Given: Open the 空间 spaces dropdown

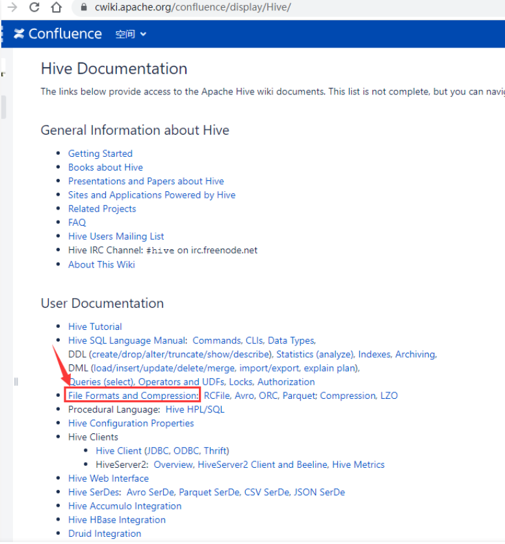Looking at the screenshot, I should pos(131,34).
